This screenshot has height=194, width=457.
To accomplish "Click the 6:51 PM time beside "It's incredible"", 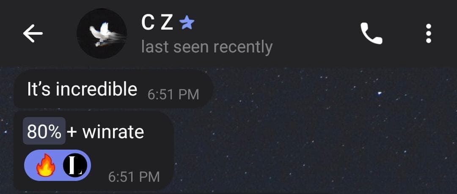I will click(173, 95).
